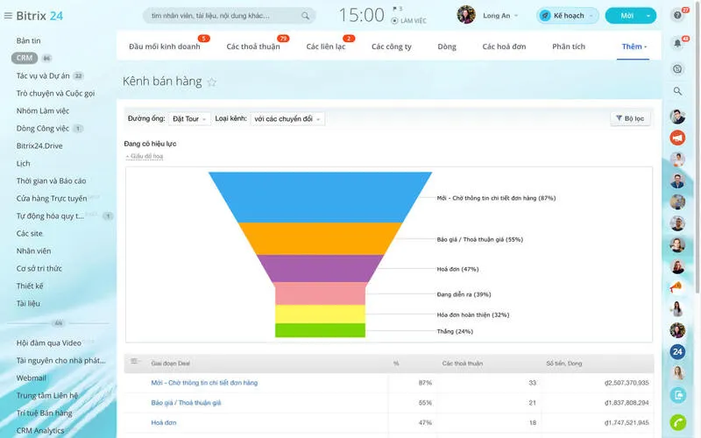701x438 pixels.
Task: Open the notifications bell icon
Action: click(677, 43)
